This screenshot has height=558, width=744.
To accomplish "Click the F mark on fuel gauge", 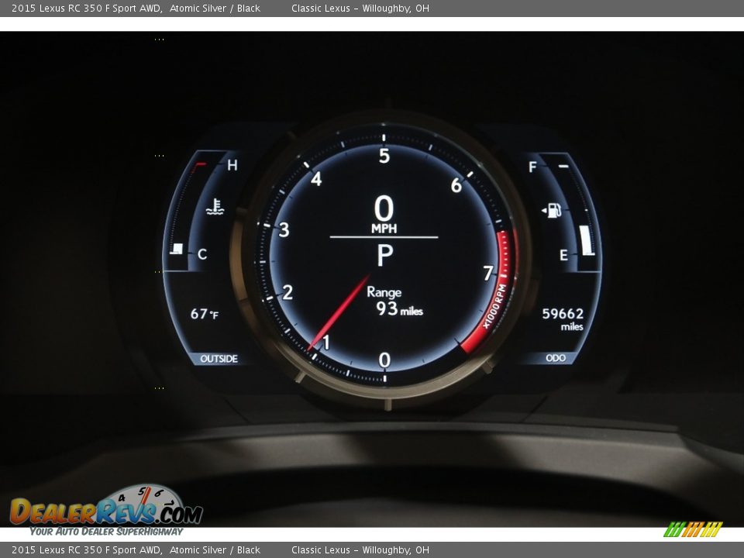I will [x=532, y=167].
